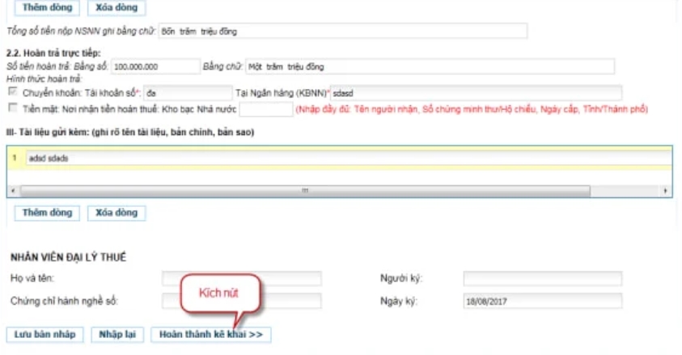Image resolution: width=682 pixels, height=355 pixels.
Task: Tick the Chuyển khoản checkbox
Action: pos(13,92)
